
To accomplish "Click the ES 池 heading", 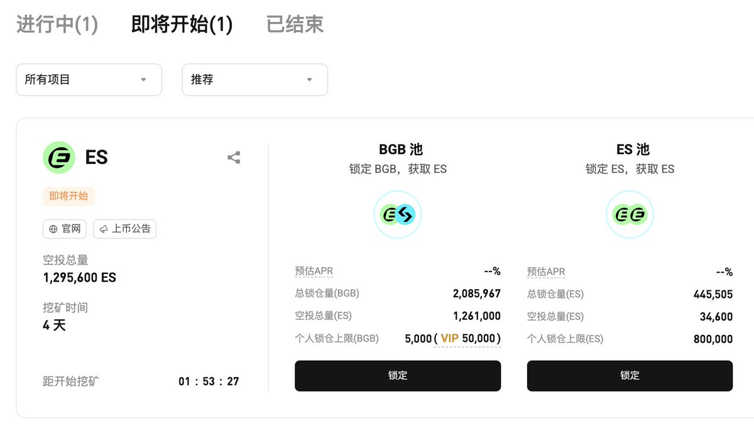I will tap(633, 150).
